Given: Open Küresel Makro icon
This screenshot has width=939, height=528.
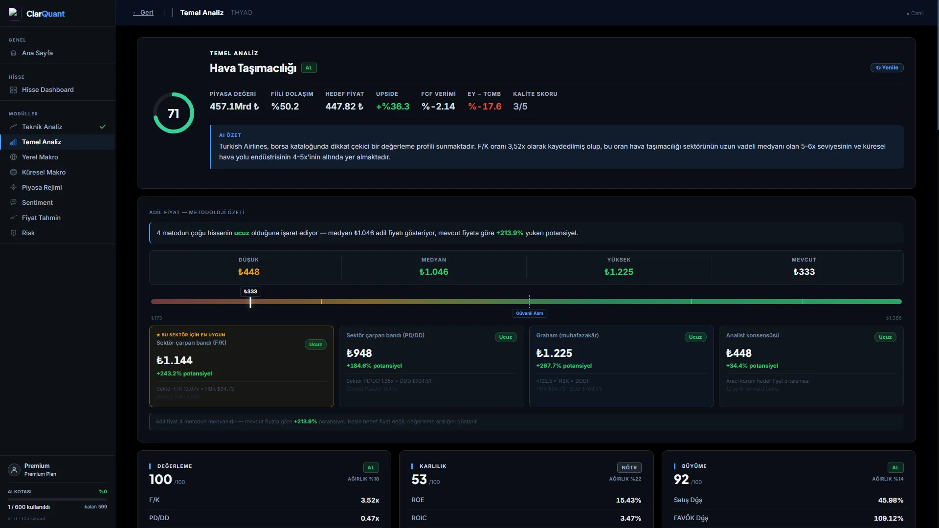Looking at the screenshot, I should (13, 172).
